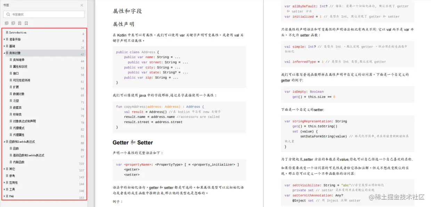Open the 参考 bookmark
Screen dimensions: 431x207
12,176
